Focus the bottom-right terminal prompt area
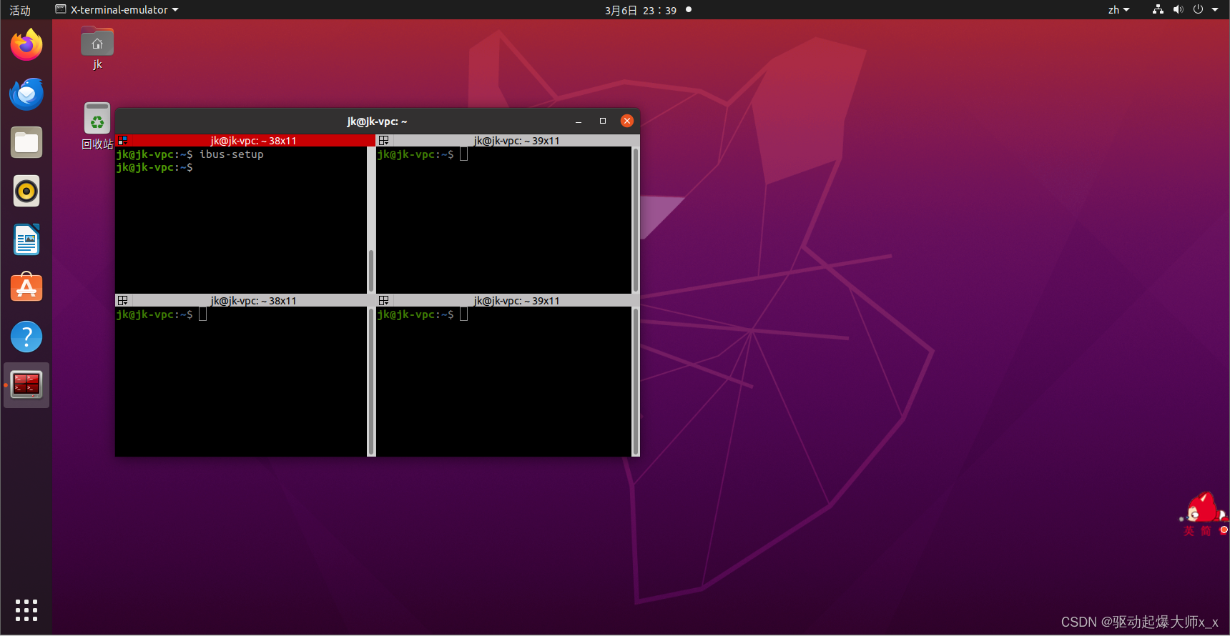 504,382
